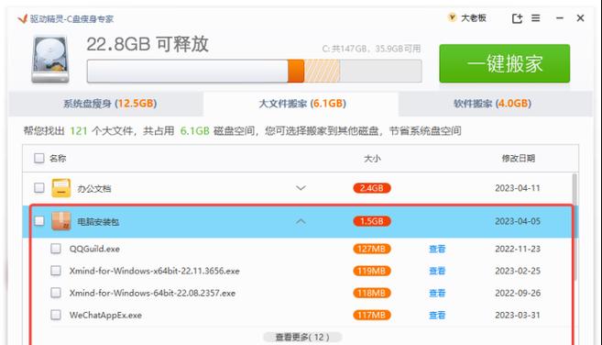Viewport: 602px width, 345px height.
Task: Click the date 2023-04-11
Action: tap(518, 188)
